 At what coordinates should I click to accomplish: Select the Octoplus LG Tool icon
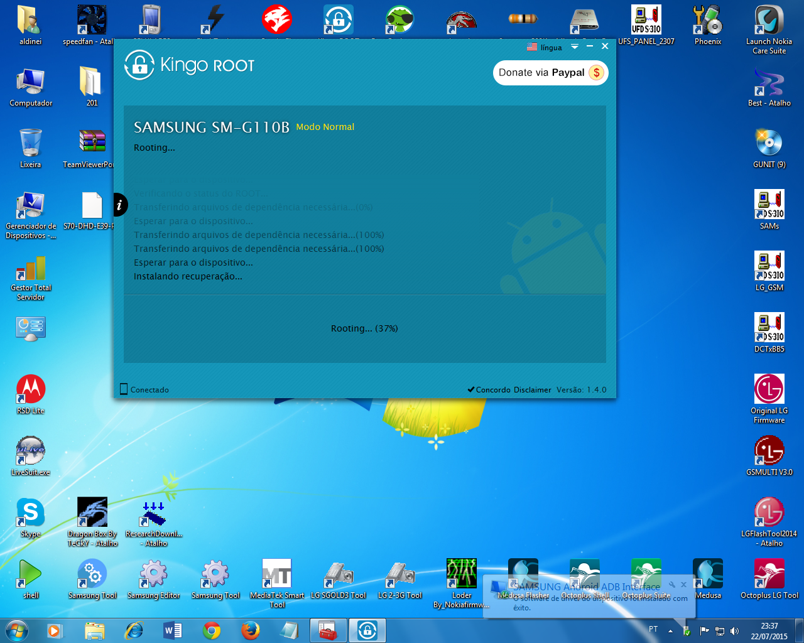pyautogui.click(x=769, y=579)
